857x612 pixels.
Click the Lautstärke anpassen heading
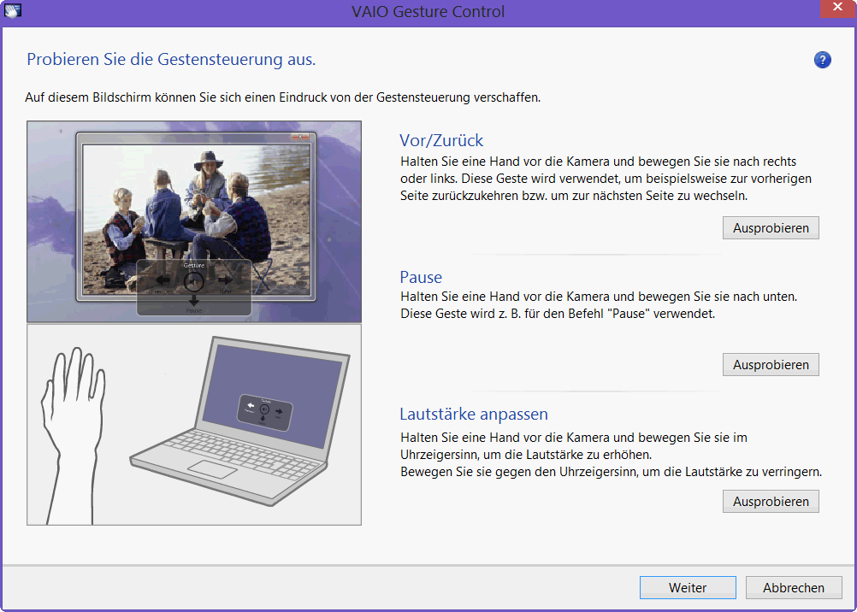pyautogui.click(x=474, y=415)
